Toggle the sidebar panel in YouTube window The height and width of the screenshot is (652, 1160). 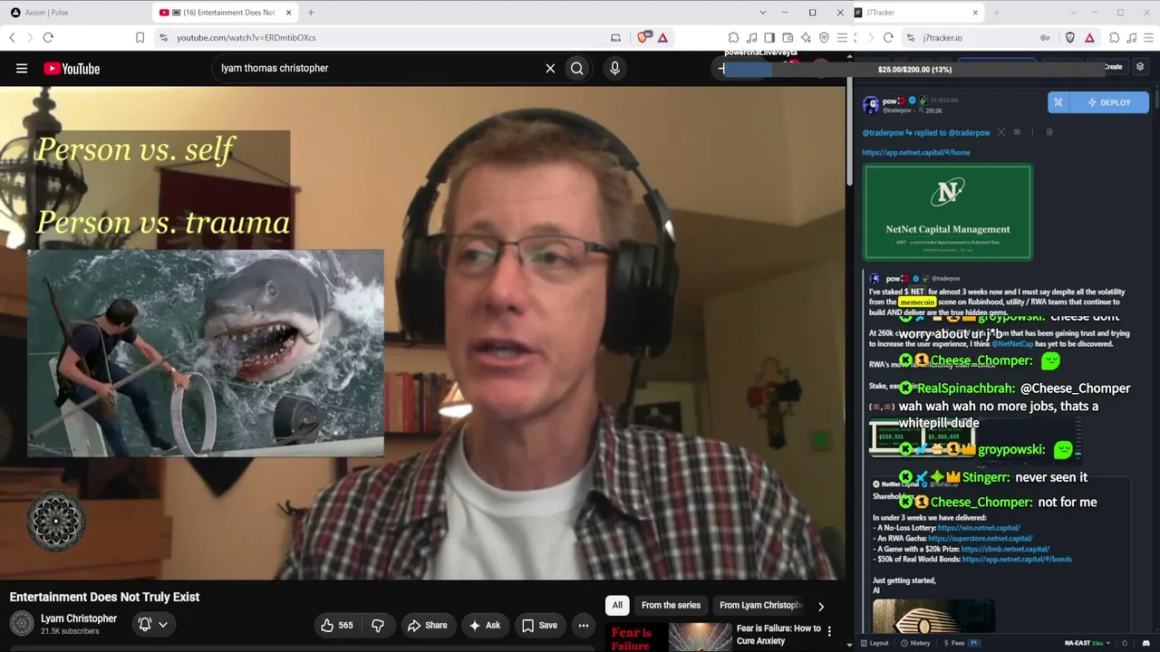click(769, 37)
